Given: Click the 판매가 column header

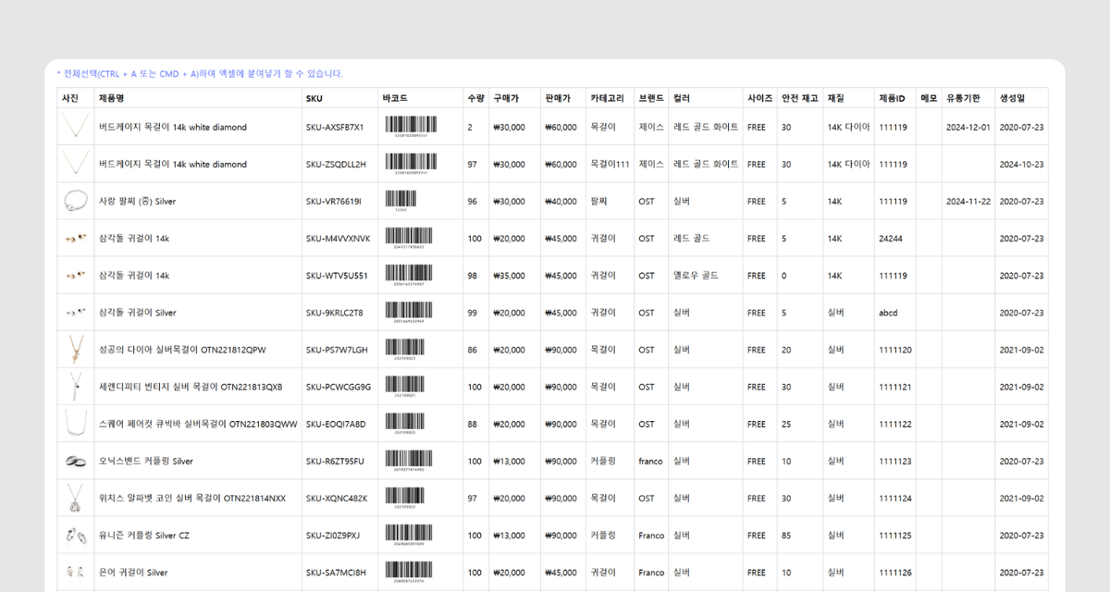Looking at the screenshot, I should click(558, 98).
